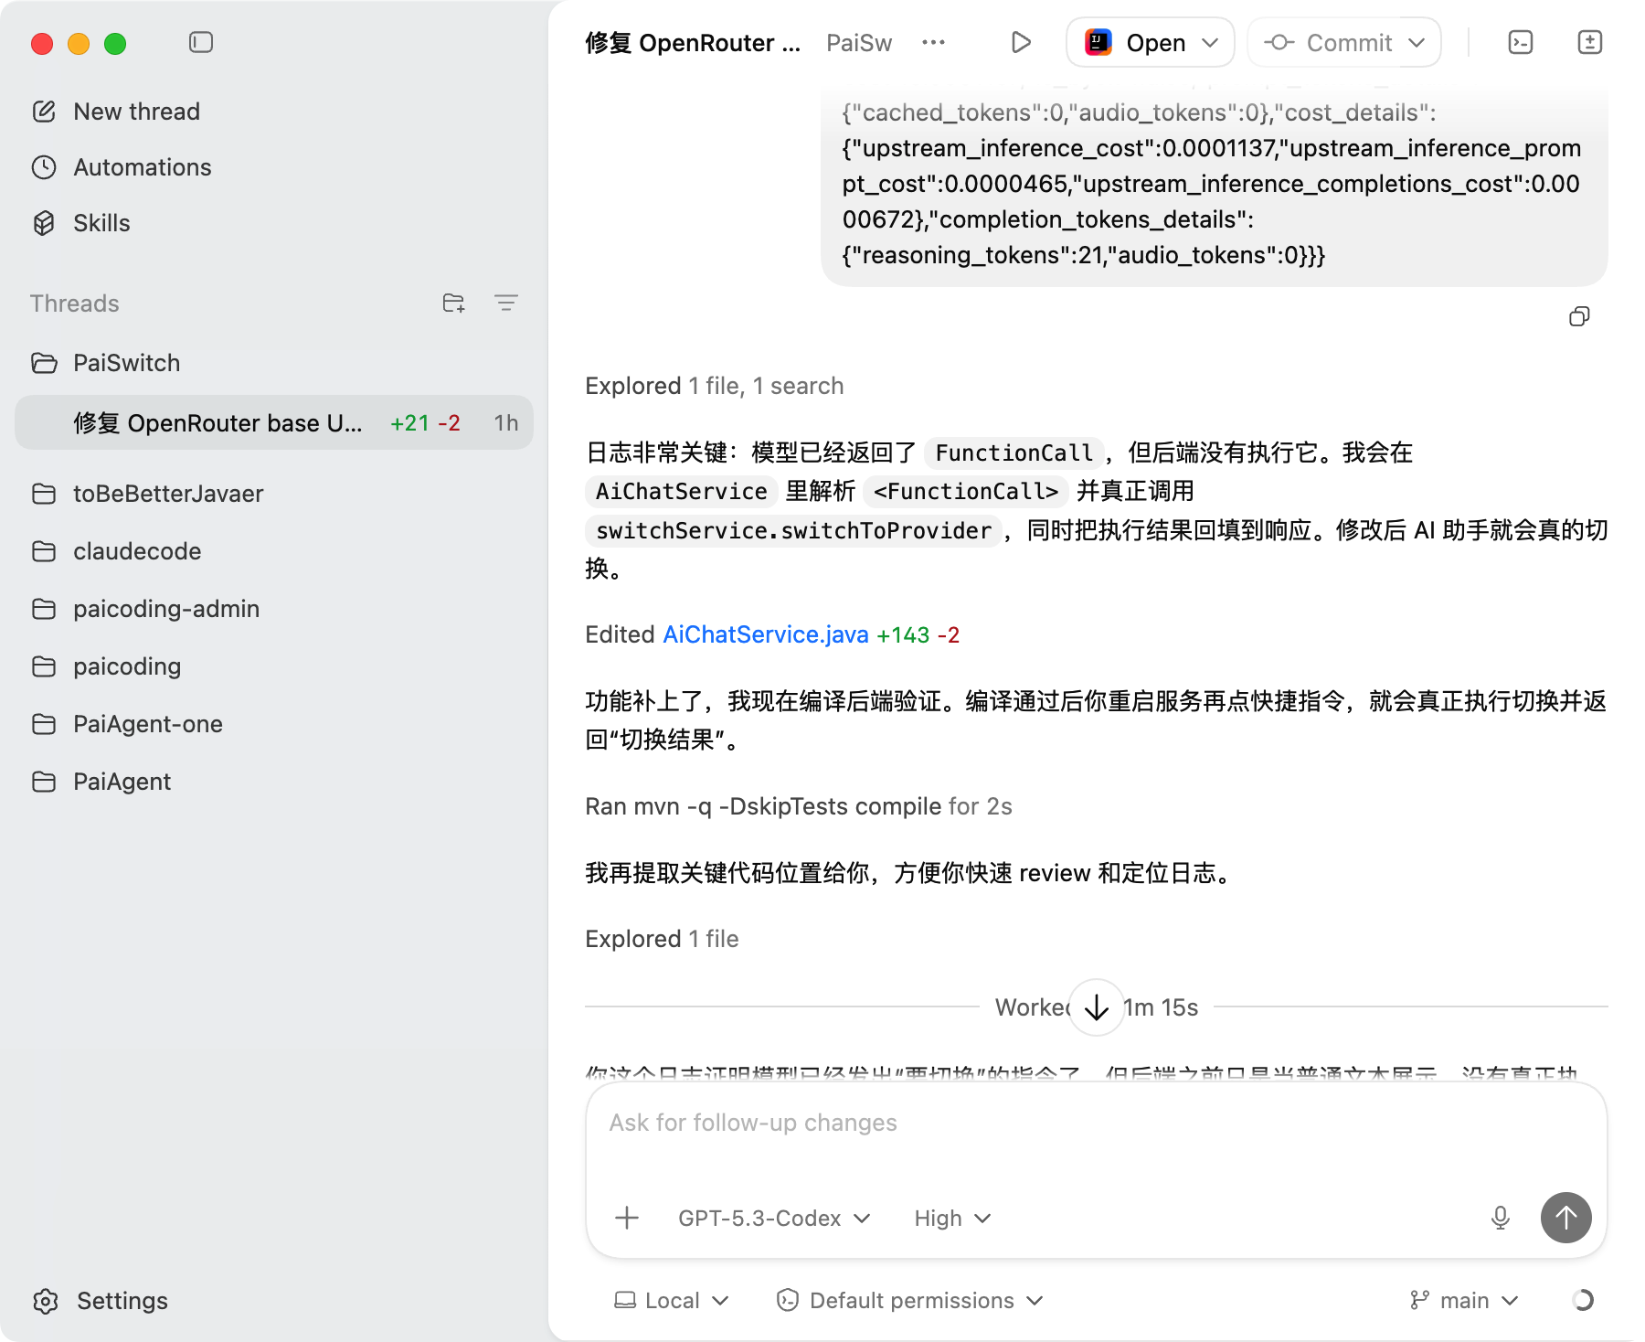Image resolution: width=1645 pixels, height=1342 pixels.
Task: Click the add new folder icon
Action: tap(453, 304)
